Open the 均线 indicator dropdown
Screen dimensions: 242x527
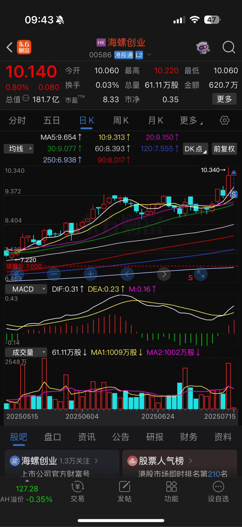19,149
